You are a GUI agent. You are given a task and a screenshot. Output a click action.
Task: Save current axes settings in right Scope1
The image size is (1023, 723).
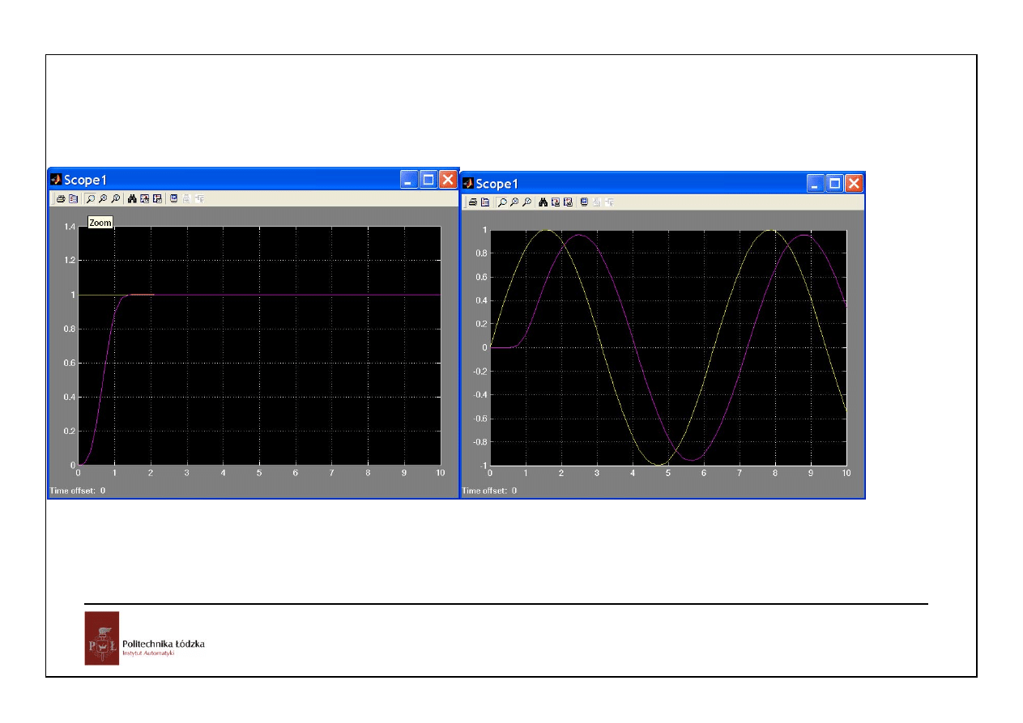[556, 202]
